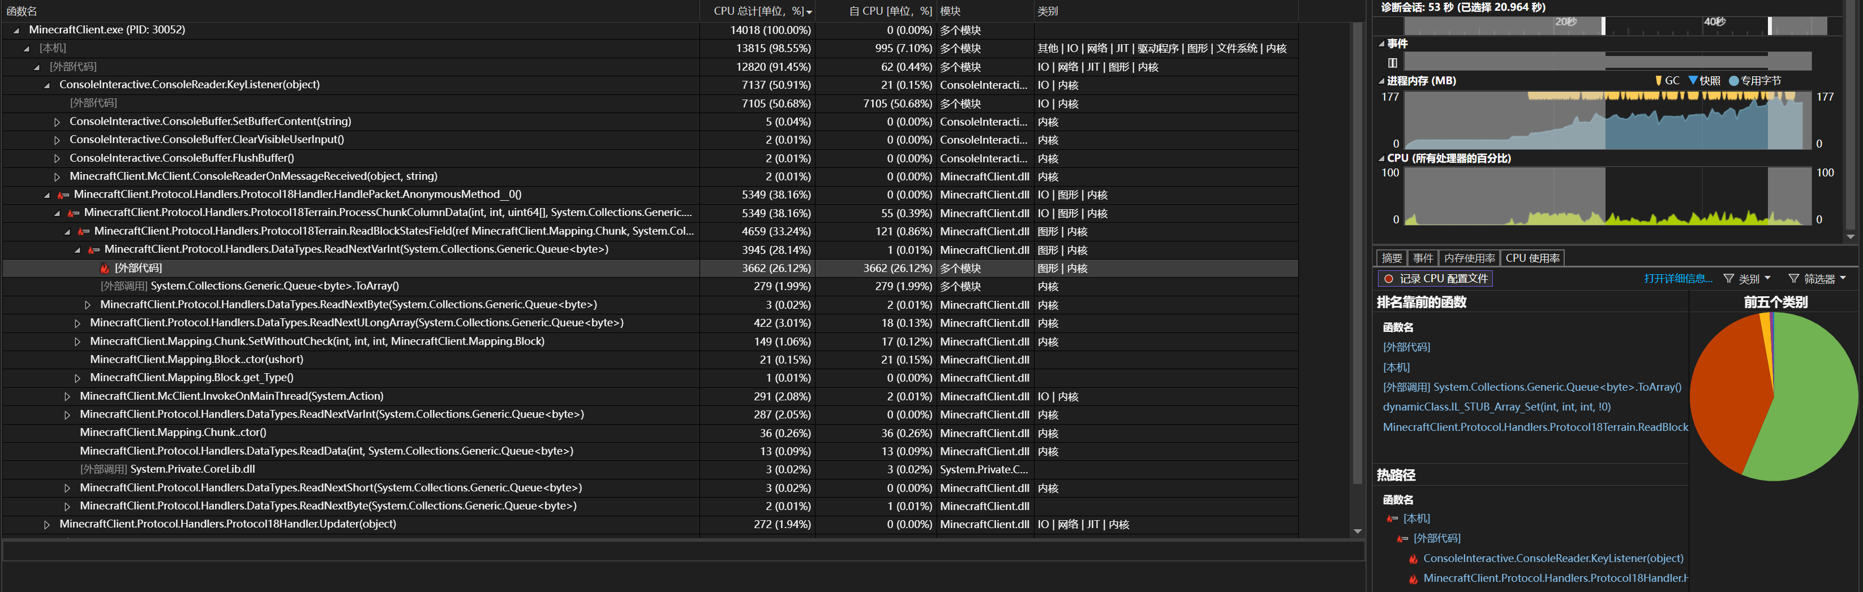Collapse the [本机] tree node
1863x592 pixels.
coord(27,49)
